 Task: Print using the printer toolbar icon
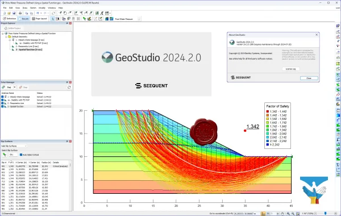tap(20, 13)
